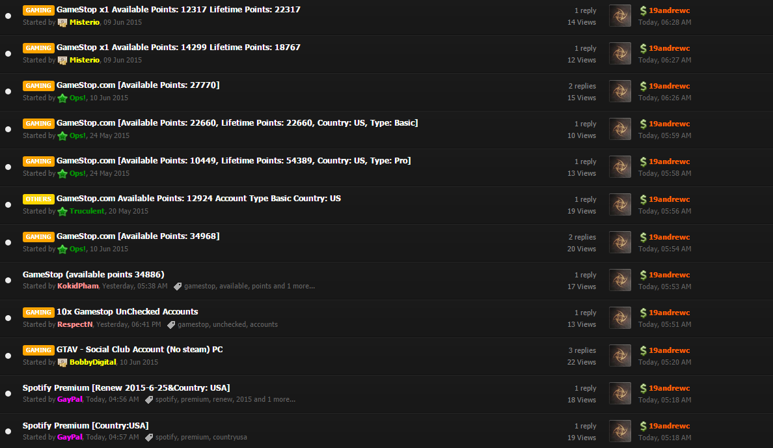Open 19andrewc profile on 05:51 AM post
This screenshot has height=448, width=773.
(669, 313)
